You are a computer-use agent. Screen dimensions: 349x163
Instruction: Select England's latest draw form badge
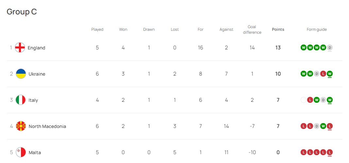pyautogui.click(x=330, y=47)
